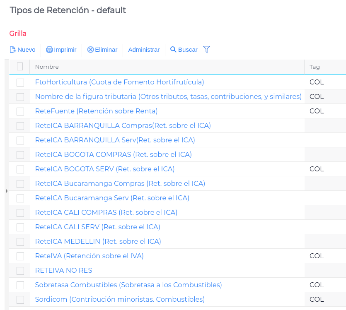Tick the RETEIVA NO RES checkbox
Screen dimensions: 346x310
point(20,271)
